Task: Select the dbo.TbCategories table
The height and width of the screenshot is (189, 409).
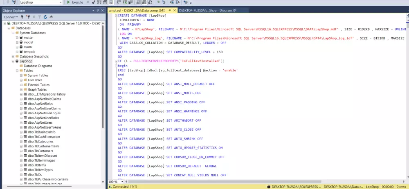Action: (40, 142)
